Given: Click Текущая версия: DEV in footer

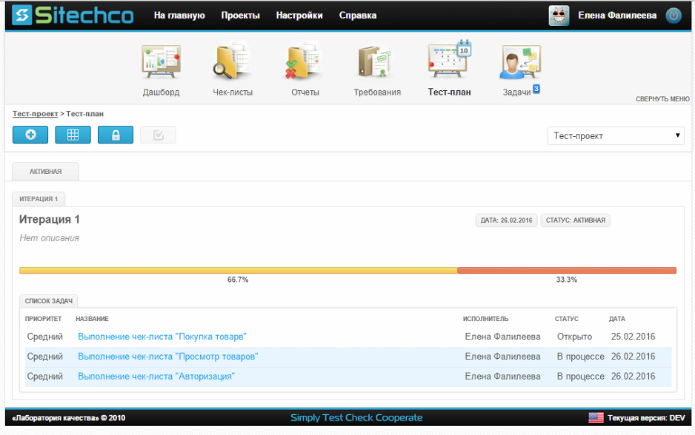Looking at the screenshot, I should 646,418.
